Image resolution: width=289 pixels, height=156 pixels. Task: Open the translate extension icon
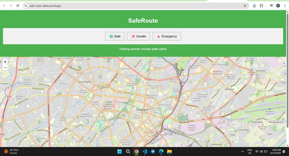(254, 6)
